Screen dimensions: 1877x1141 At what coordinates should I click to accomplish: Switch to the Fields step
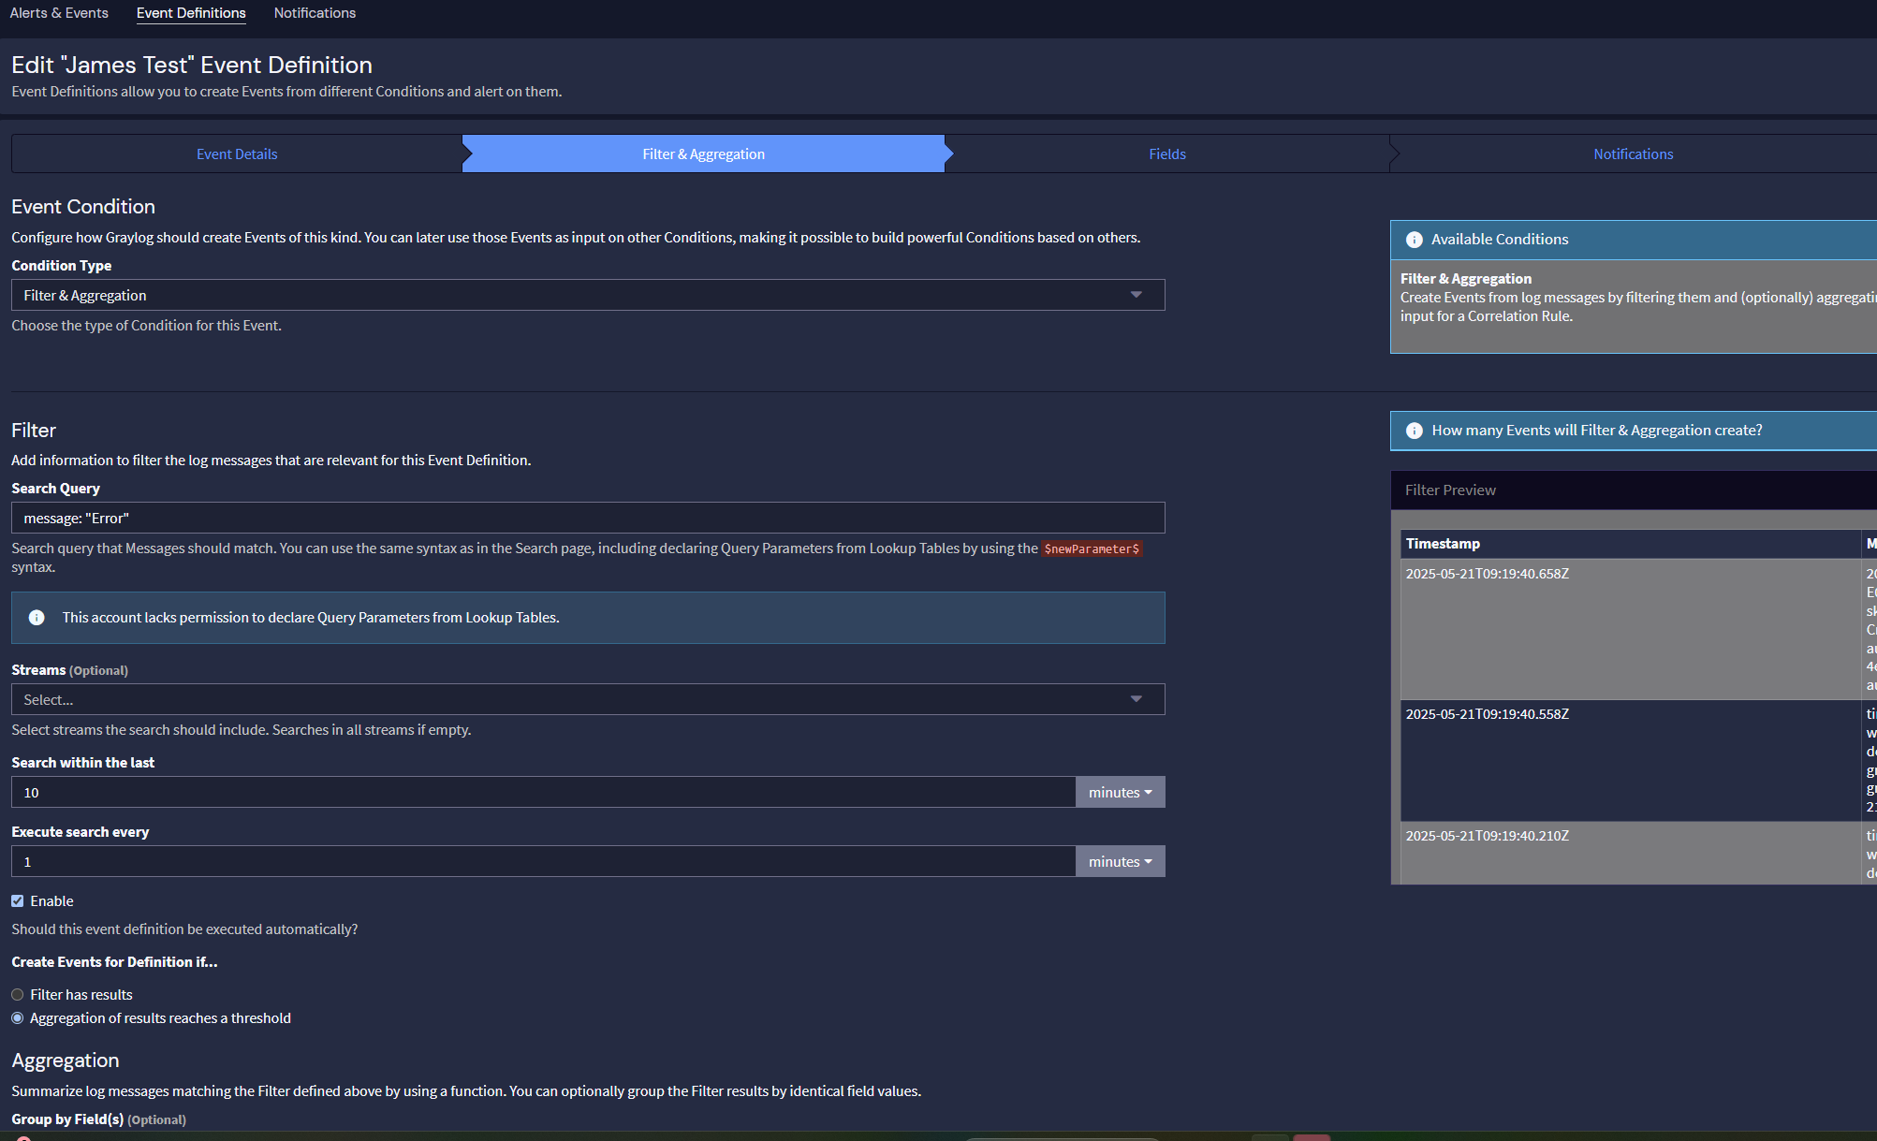tap(1166, 154)
